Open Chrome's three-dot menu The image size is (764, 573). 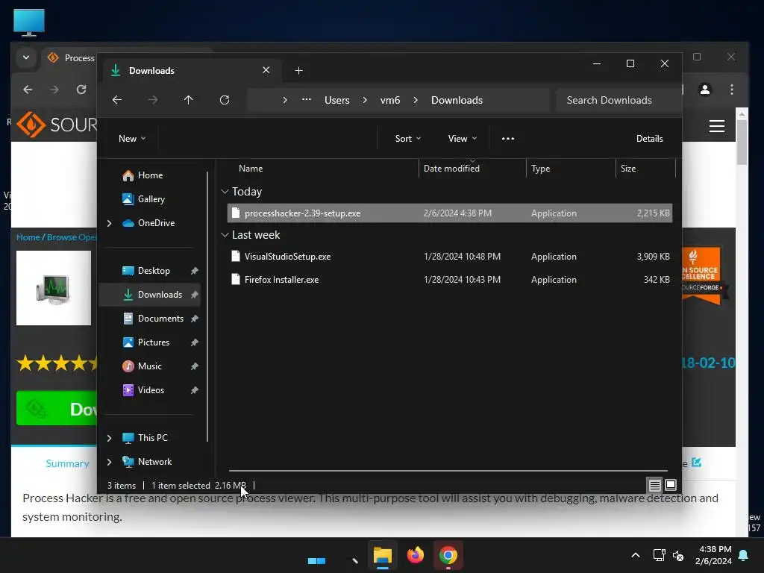731,90
